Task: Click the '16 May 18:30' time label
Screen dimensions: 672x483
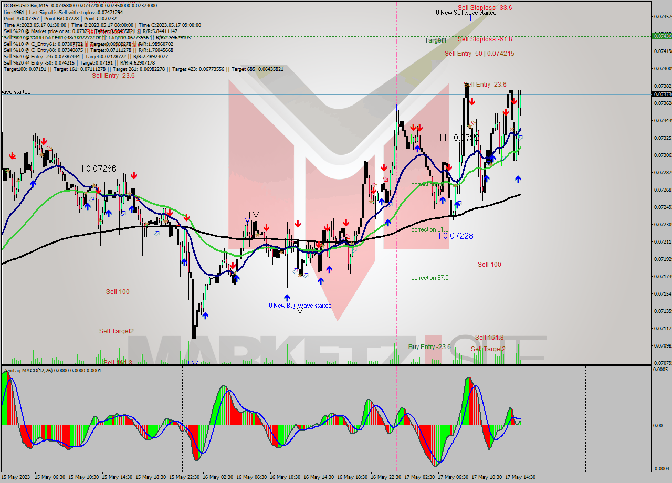Action: [352, 477]
